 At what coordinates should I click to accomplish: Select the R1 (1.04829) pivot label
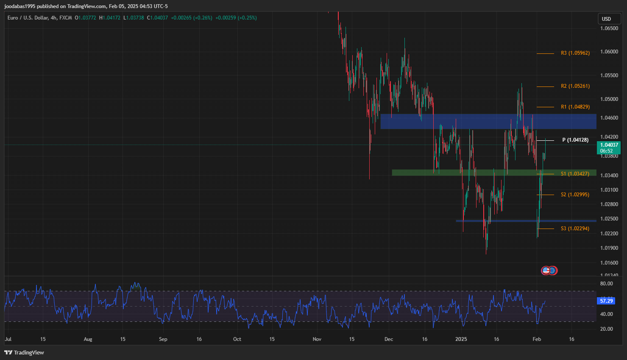(x=575, y=107)
